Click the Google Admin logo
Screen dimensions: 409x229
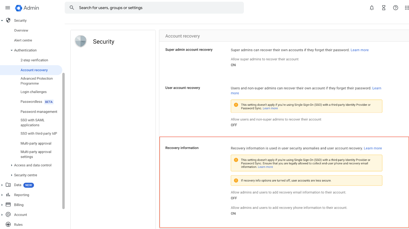pos(27,8)
